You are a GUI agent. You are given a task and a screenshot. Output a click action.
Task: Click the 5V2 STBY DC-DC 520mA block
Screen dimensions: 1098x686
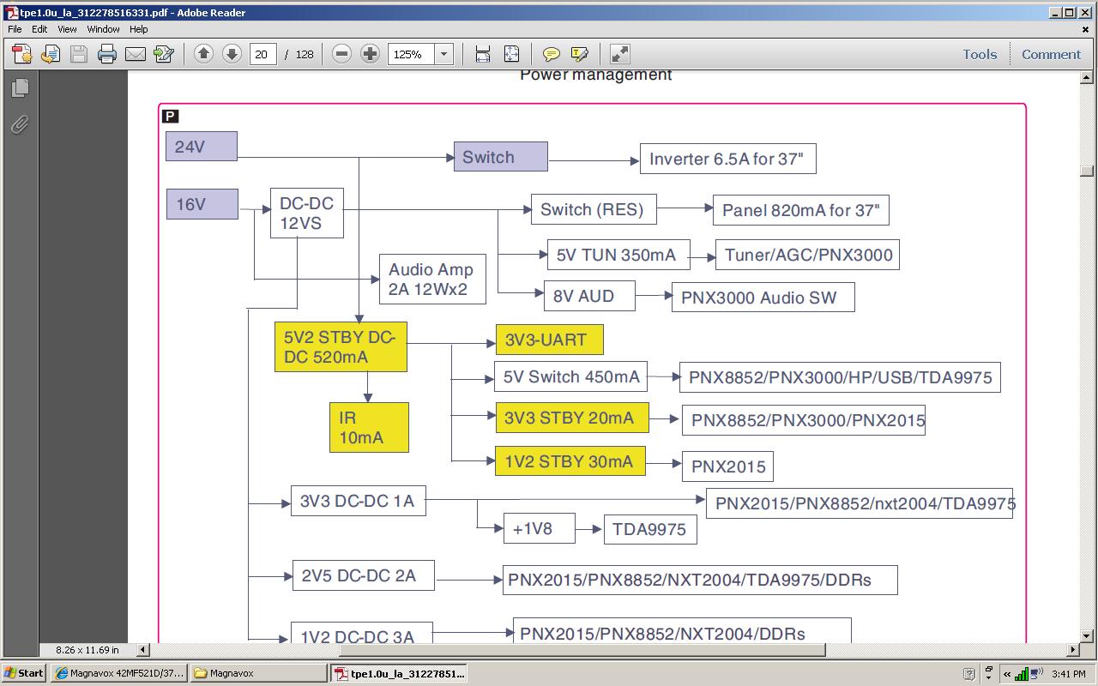[341, 347]
